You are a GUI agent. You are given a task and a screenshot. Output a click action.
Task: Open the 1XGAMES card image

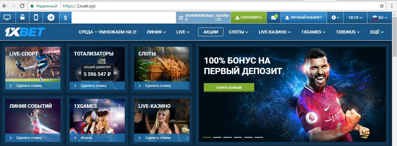[x=97, y=116]
